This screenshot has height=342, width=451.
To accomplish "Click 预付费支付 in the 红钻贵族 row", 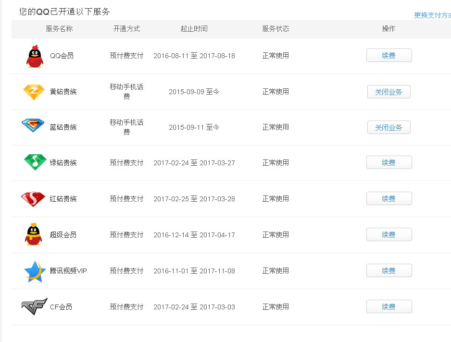I will click(126, 198).
